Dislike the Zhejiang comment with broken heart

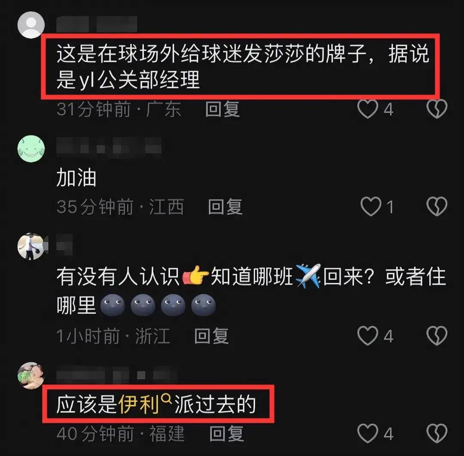pyautogui.click(x=437, y=336)
